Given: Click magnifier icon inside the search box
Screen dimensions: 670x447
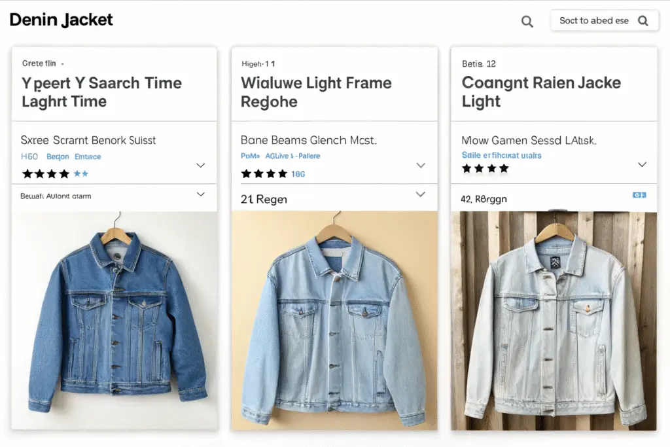Looking at the screenshot, I should [643, 21].
